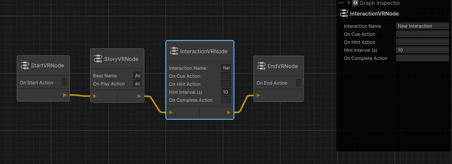Collapse the Graph Inspector panel triangle

(349, 3)
